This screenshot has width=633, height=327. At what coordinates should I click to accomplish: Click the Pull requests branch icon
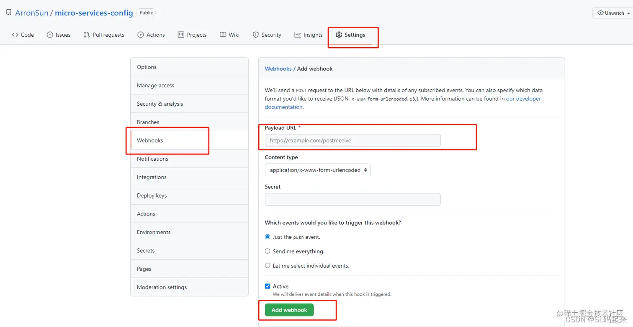87,35
